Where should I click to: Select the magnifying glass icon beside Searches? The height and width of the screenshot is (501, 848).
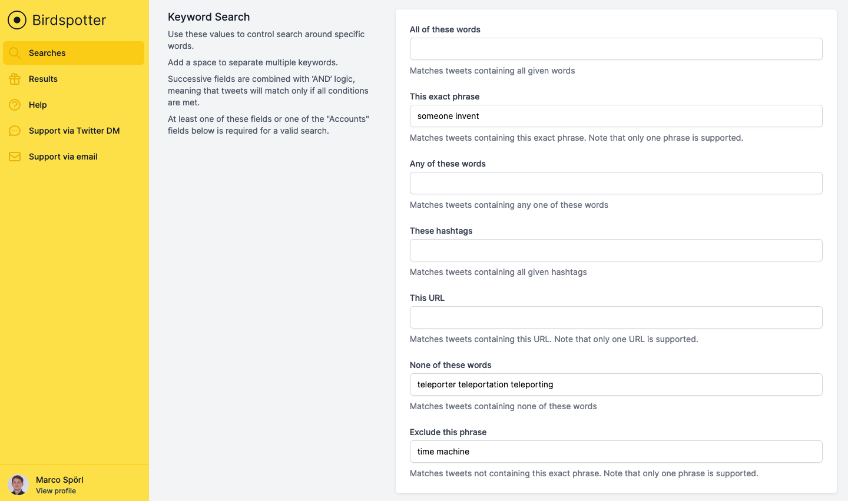point(15,53)
